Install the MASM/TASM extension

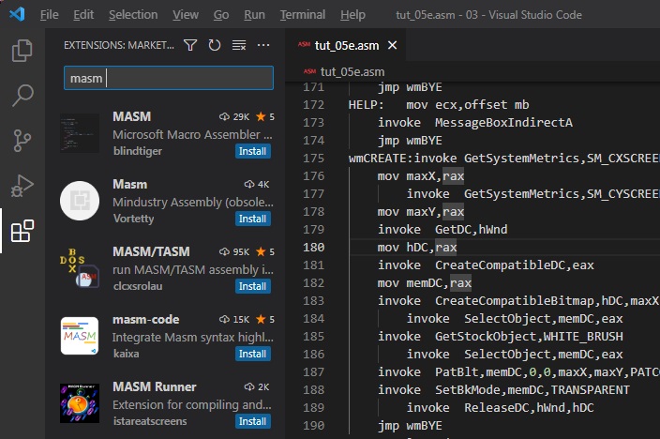pos(253,286)
